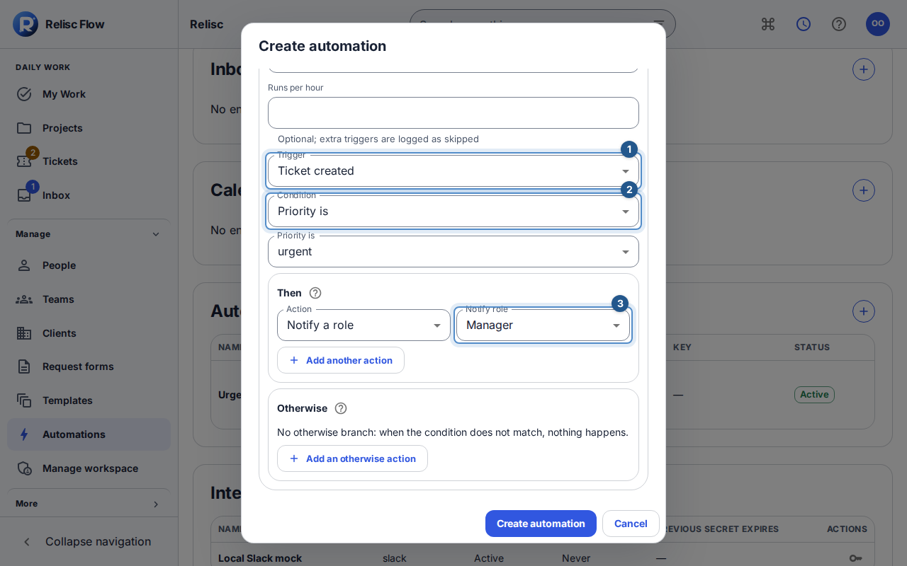907x566 pixels.
Task: Open the Tickets page
Action: 89,161
